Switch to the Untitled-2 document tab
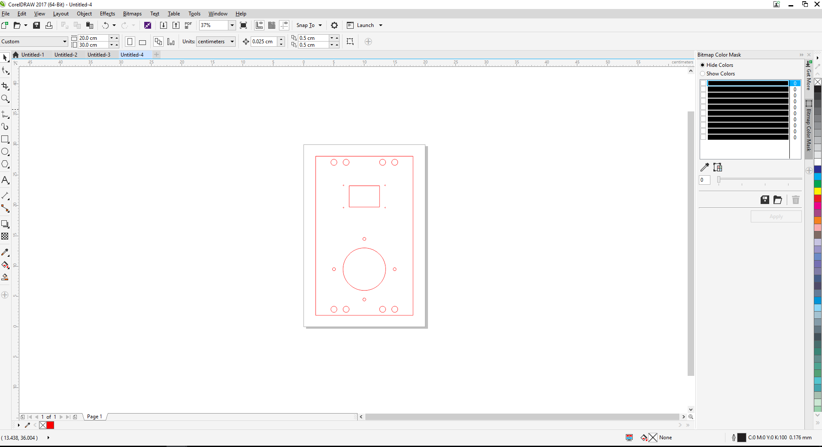 66,55
